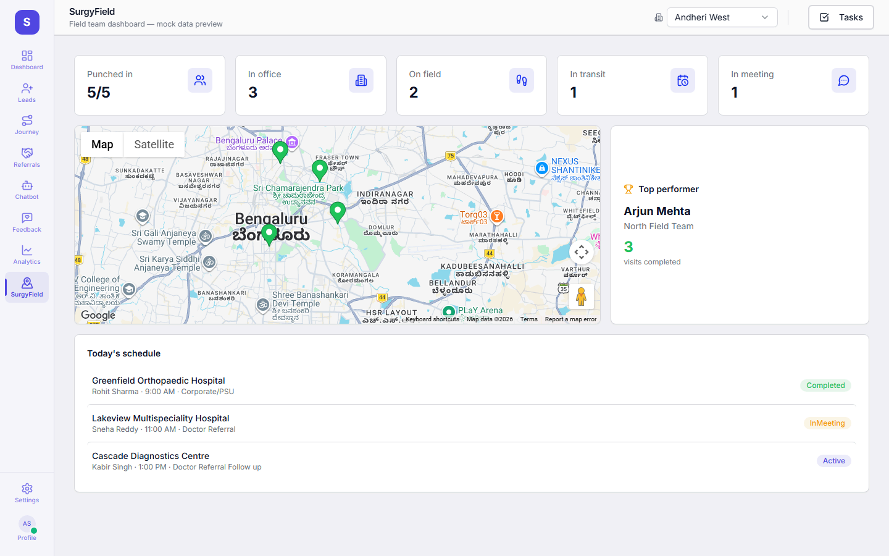Open the Referrals sidebar item
This screenshot has width=889, height=556.
point(27,158)
